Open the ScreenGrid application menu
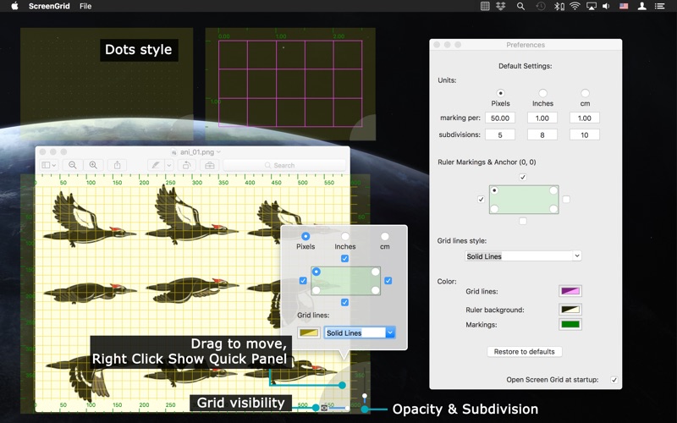 point(49,6)
